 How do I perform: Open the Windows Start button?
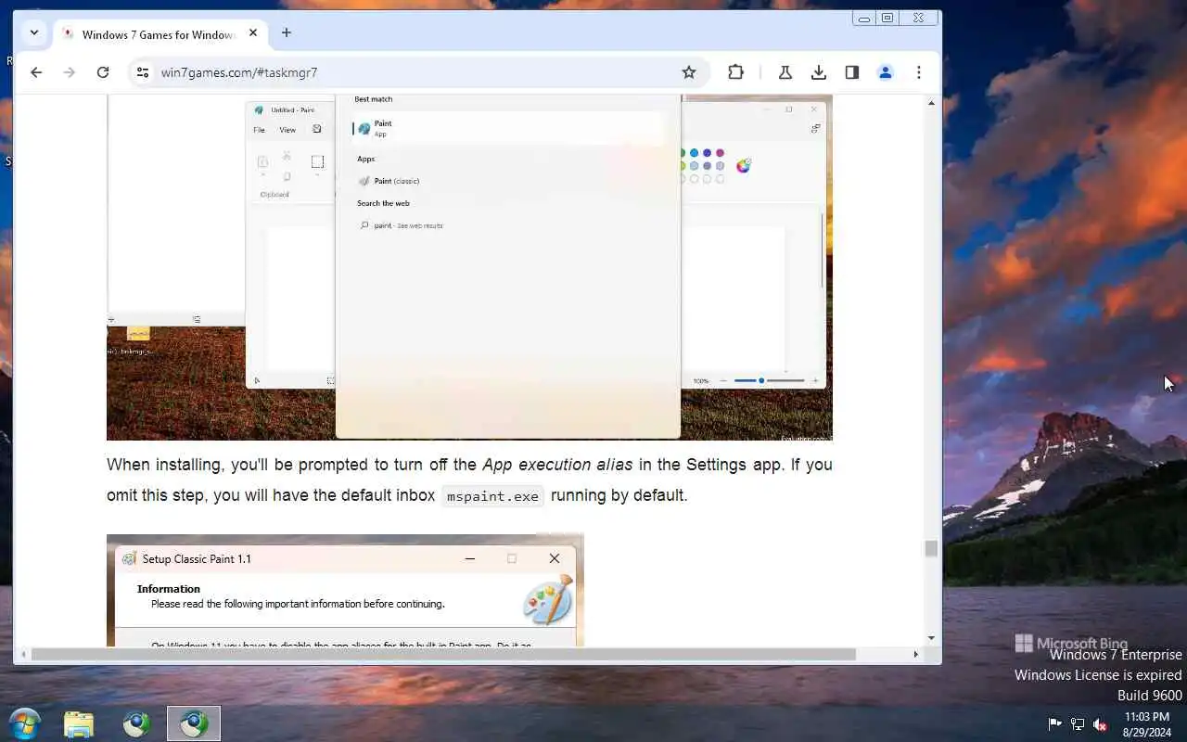click(x=24, y=723)
